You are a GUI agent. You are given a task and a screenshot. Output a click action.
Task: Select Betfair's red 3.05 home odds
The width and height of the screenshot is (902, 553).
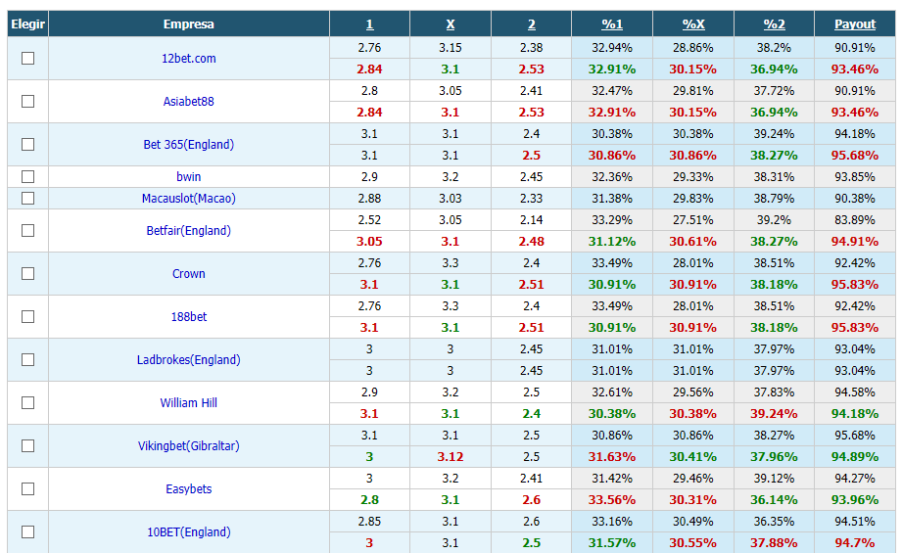(369, 242)
